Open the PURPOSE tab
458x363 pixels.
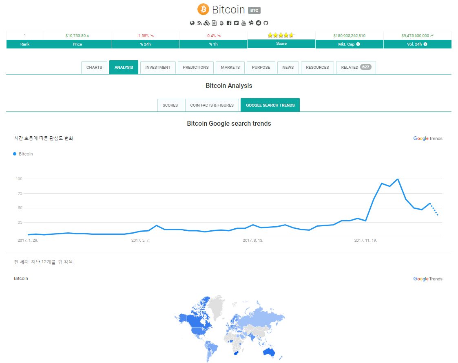pos(261,68)
